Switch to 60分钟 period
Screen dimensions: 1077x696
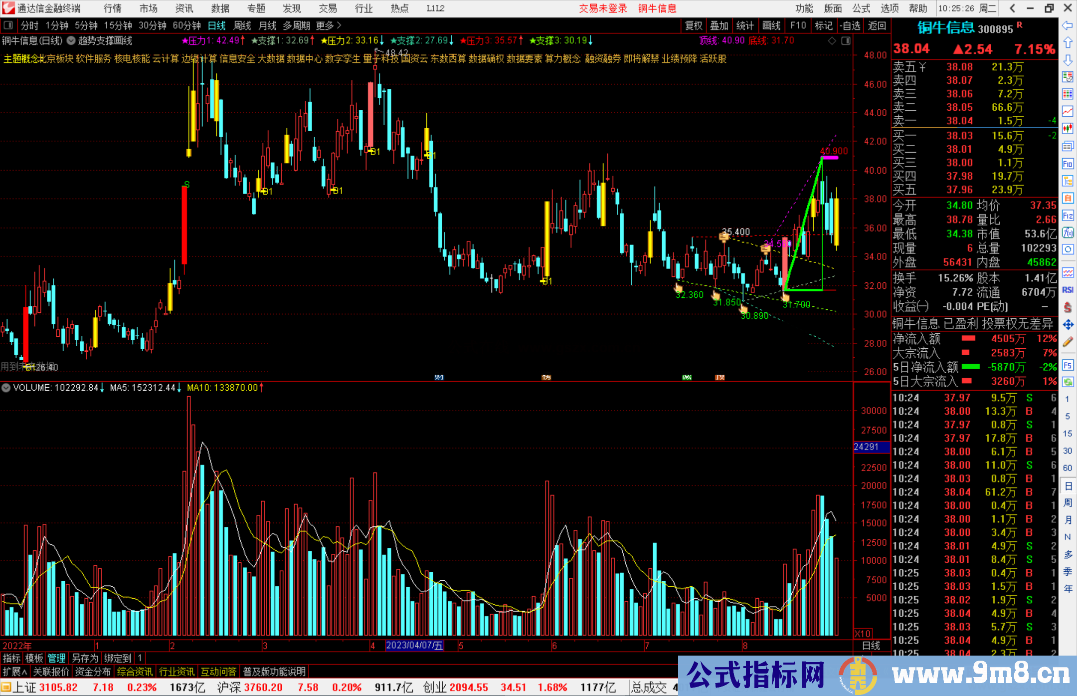coord(186,25)
